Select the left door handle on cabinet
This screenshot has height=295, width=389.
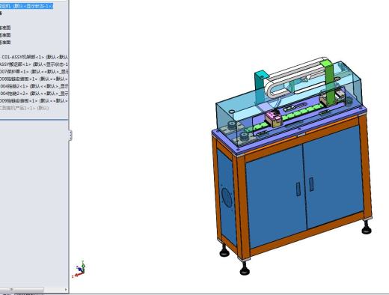pyautogui.click(x=298, y=189)
